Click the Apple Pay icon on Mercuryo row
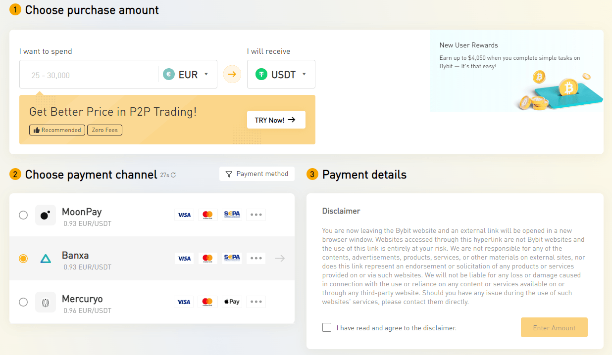Image resolution: width=612 pixels, height=355 pixels. (x=232, y=301)
